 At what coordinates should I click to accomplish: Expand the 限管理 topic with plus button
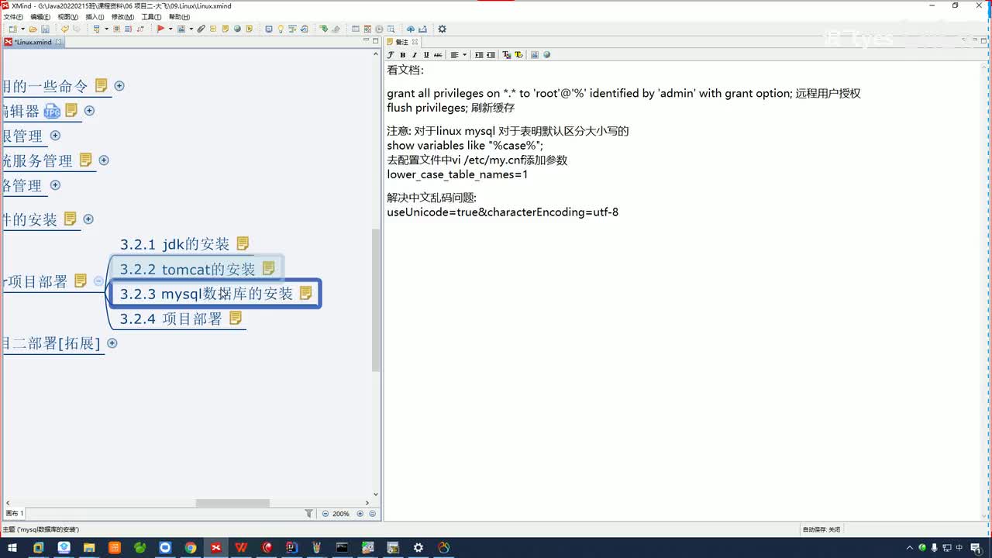pyautogui.click(x=55, y=136)
